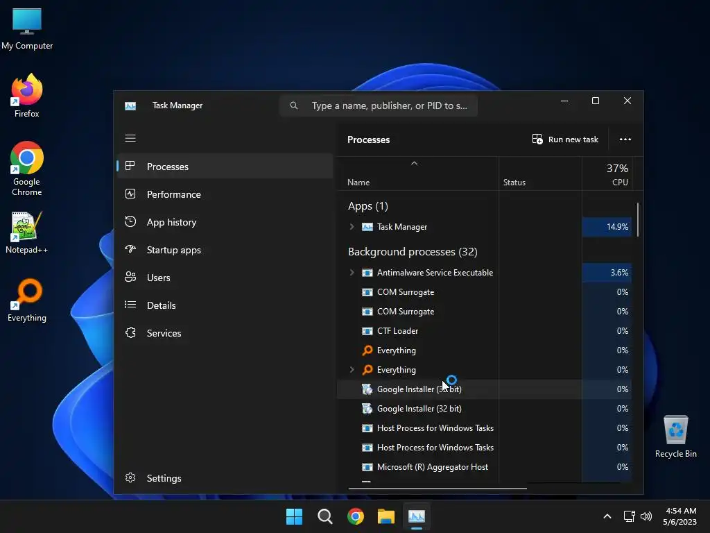Open My Computer desktop icon
This screenshot has width=710, height=533.
27,28
